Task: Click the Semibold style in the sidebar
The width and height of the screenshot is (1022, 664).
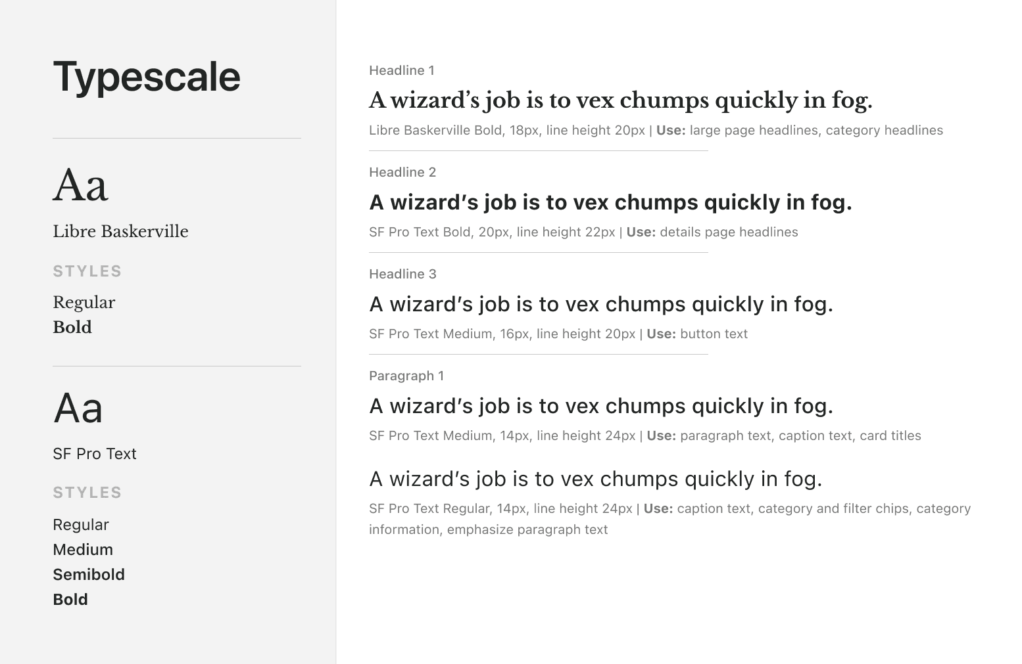Action: coord(89,575)
